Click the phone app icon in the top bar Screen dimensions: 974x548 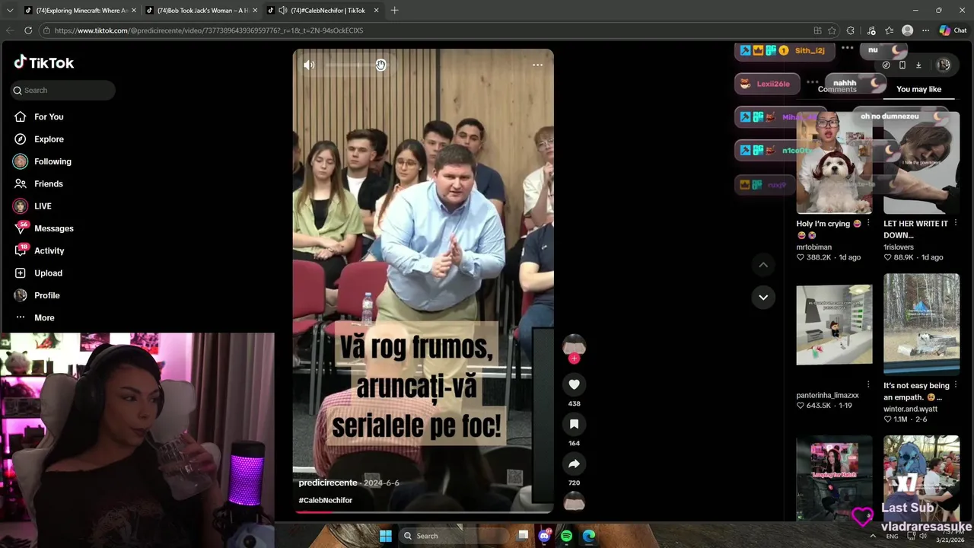pyautogui.click(x=902, y=65)
